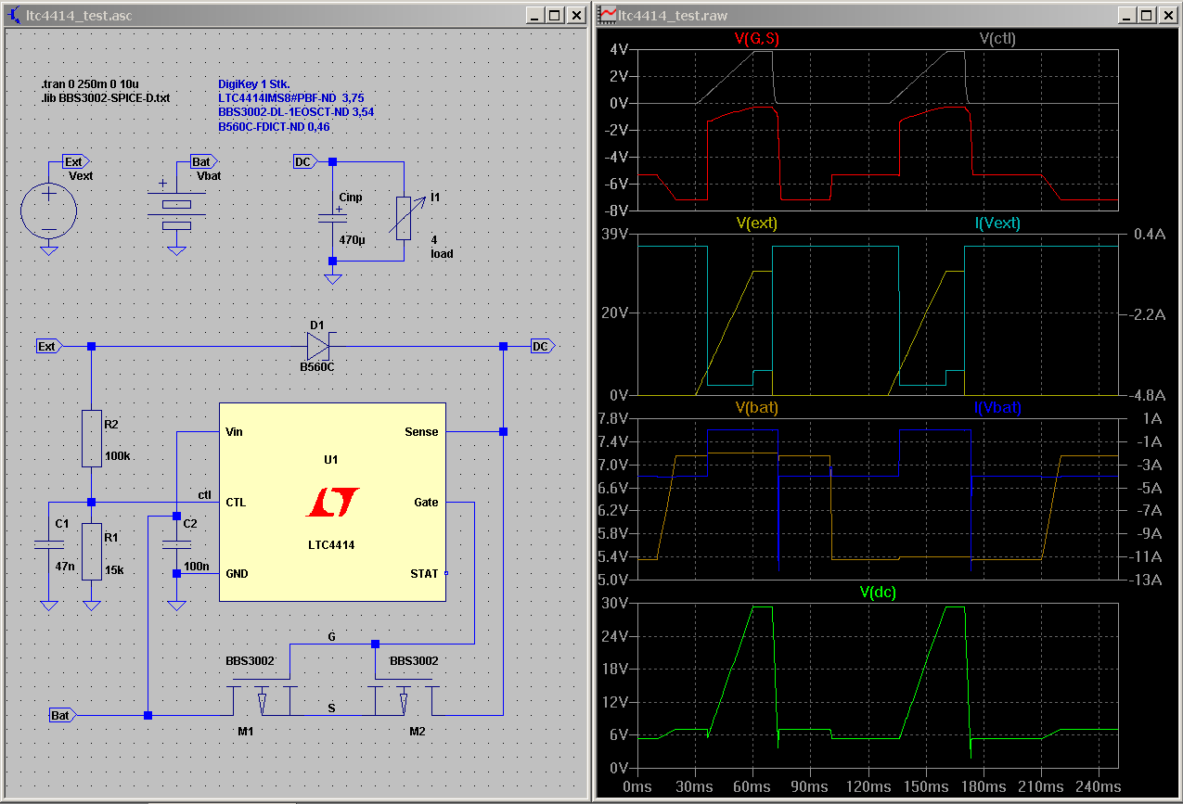Click the CTL pin label on U1
Screen dimensions: 1183x804
pyautogui.click(x=236, y=503)
